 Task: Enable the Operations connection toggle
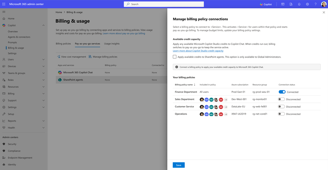coord(281,114)
